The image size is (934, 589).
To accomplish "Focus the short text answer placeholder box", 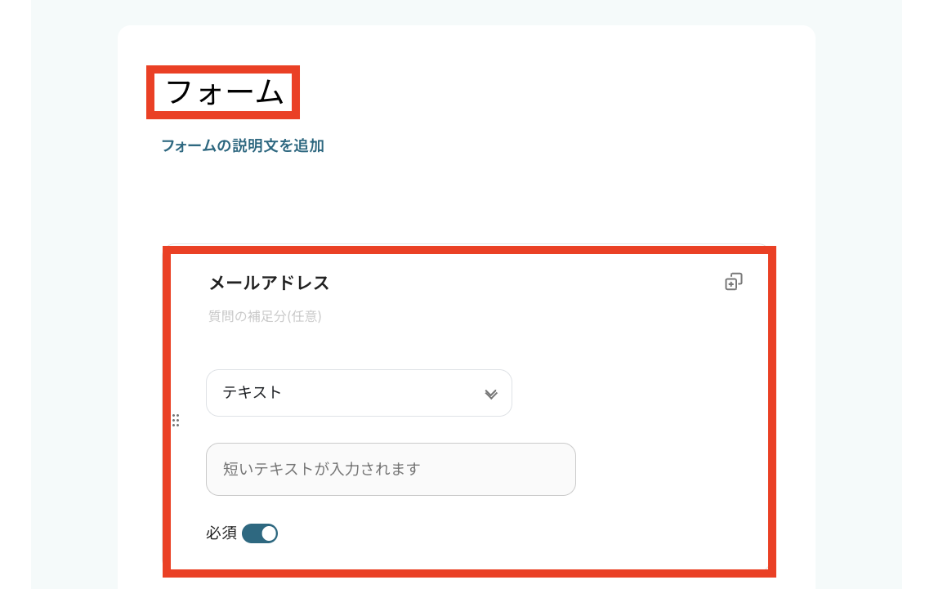I will (x=391, y=469).
